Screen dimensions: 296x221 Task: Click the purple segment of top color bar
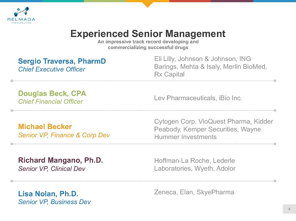(x=232, y=1)
